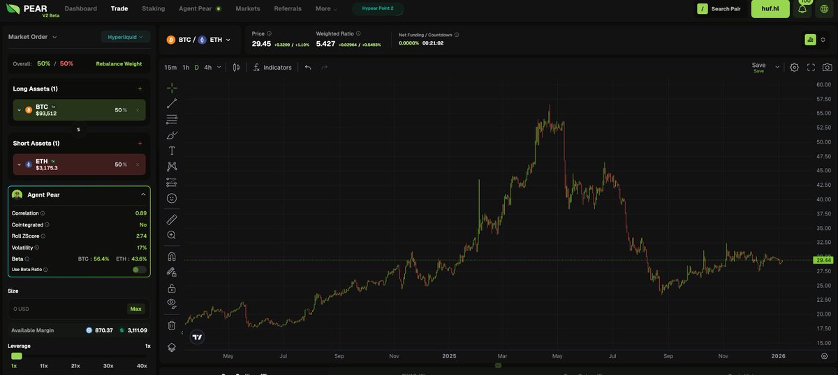
Task: Remove BTC from long assets
Action: click(x=137, y=110)
